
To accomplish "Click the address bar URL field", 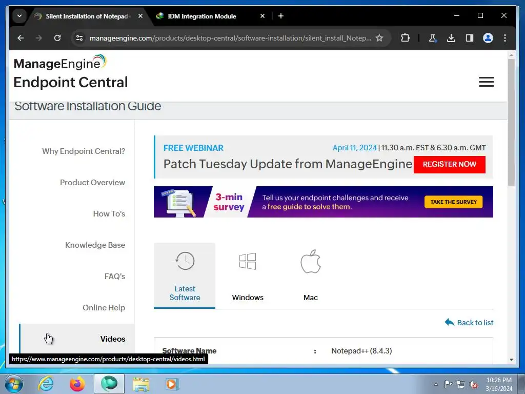I will (230, 38).
